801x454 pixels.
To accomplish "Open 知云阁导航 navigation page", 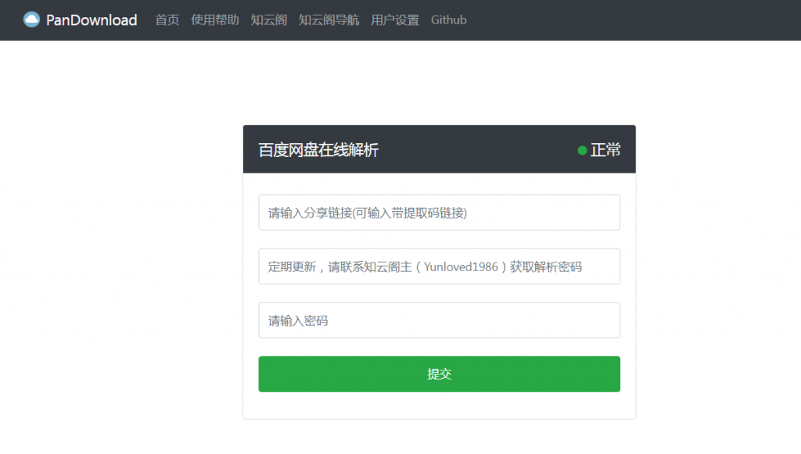I will click(329, 20).
